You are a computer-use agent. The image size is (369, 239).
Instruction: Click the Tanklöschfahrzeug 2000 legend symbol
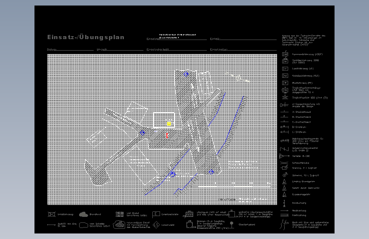pos(285,61)
